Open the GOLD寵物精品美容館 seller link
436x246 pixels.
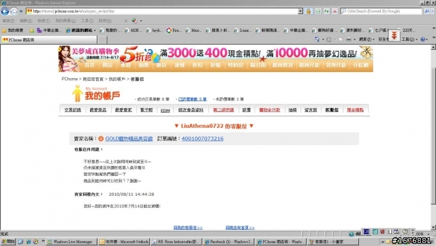pos(129,139)
